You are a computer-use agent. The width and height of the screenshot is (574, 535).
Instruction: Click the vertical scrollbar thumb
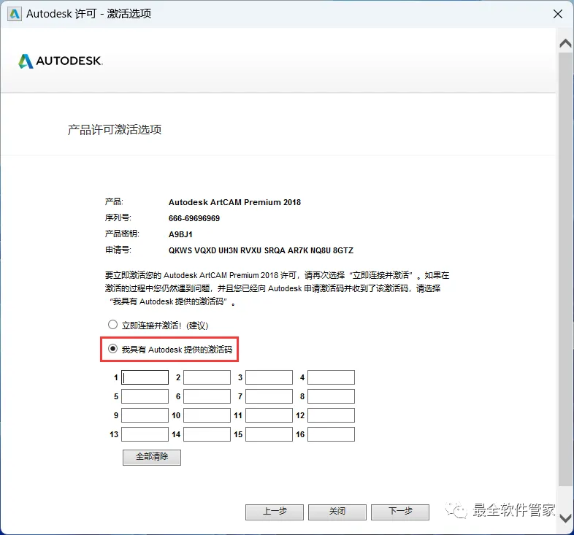click(565, 269)
